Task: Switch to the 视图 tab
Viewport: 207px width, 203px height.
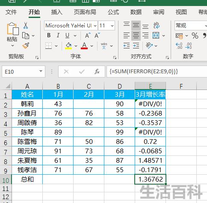Action: [181, 12]
